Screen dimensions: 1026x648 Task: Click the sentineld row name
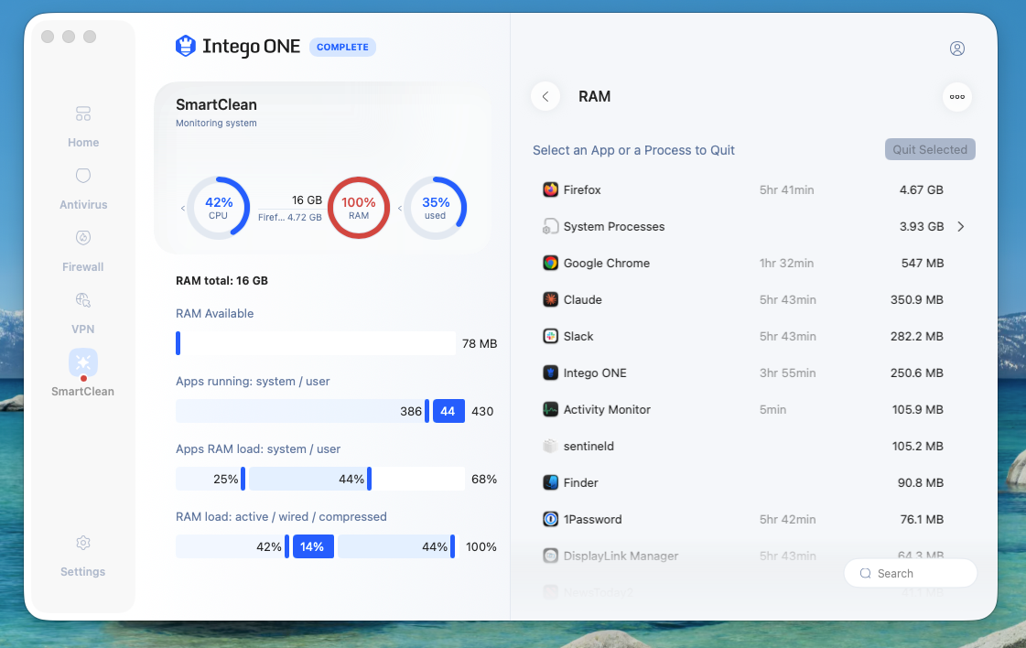589,447
